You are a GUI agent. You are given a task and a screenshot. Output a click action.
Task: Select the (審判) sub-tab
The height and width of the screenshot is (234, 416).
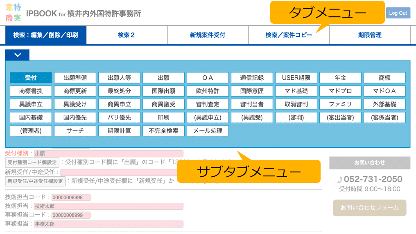pos(296,118)
